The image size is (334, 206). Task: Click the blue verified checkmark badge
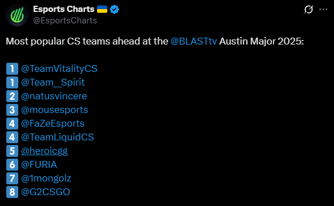point(114,10)
